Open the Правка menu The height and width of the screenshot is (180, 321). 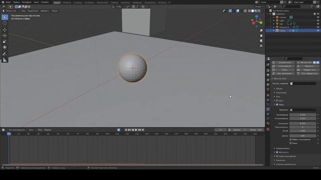17,2
